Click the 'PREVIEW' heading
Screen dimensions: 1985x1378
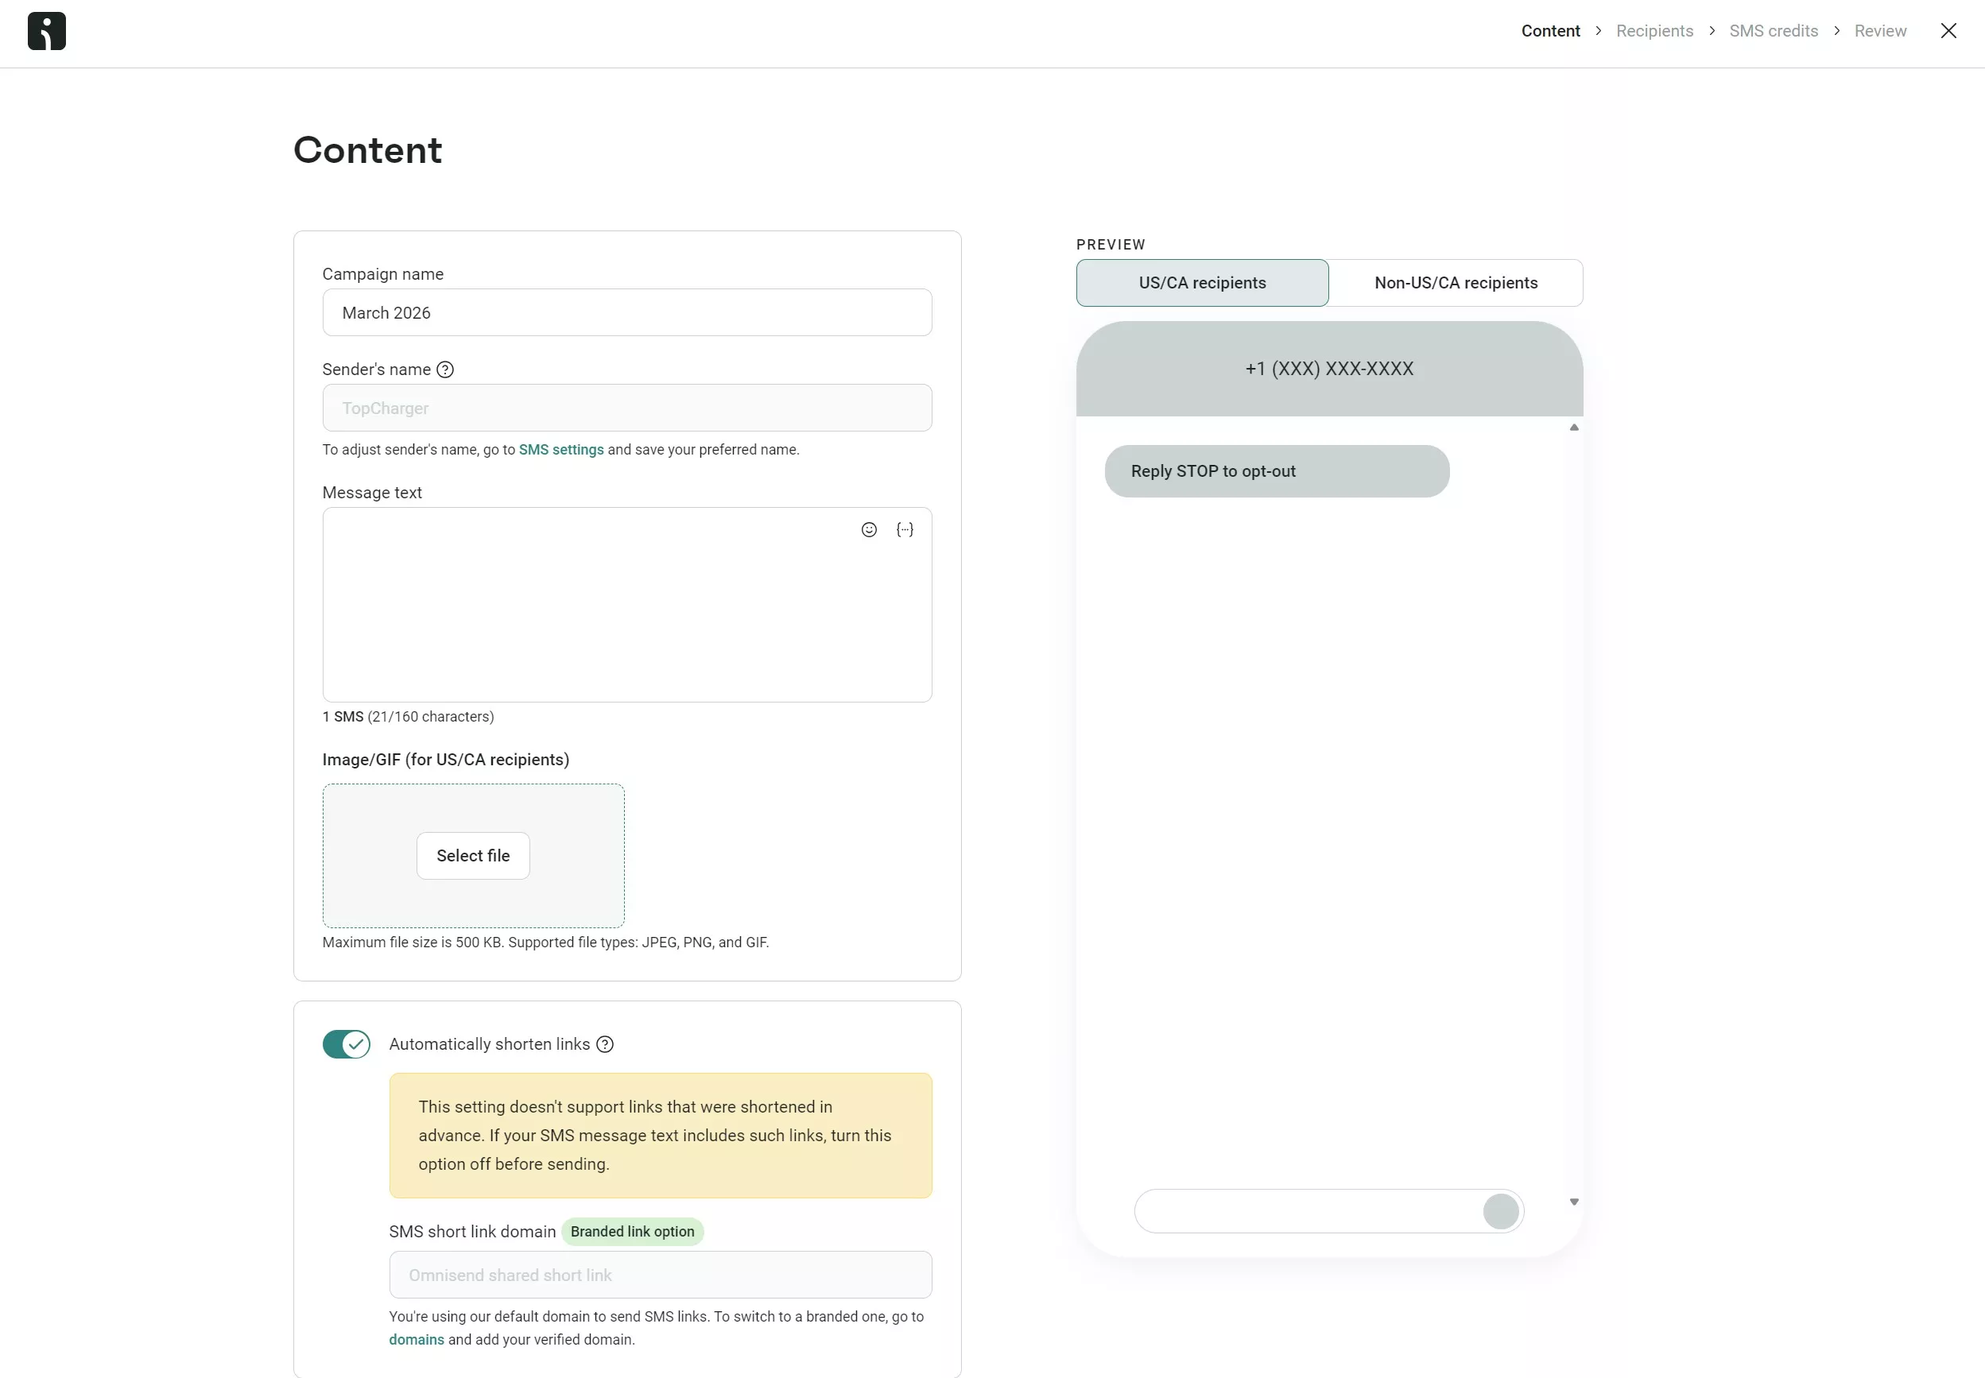coord(1111,246)
